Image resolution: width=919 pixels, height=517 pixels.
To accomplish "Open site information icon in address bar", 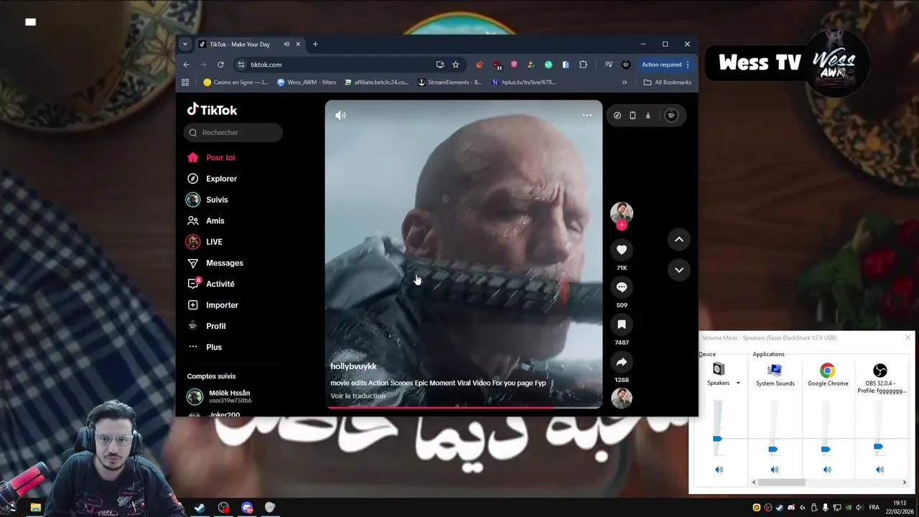I will pyautogui.click(x=241, y=65).
